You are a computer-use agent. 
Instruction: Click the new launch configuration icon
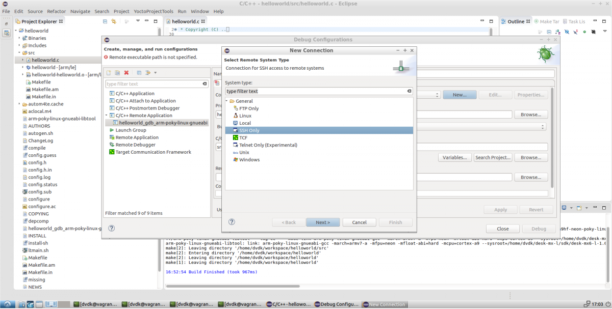point(108,73)
